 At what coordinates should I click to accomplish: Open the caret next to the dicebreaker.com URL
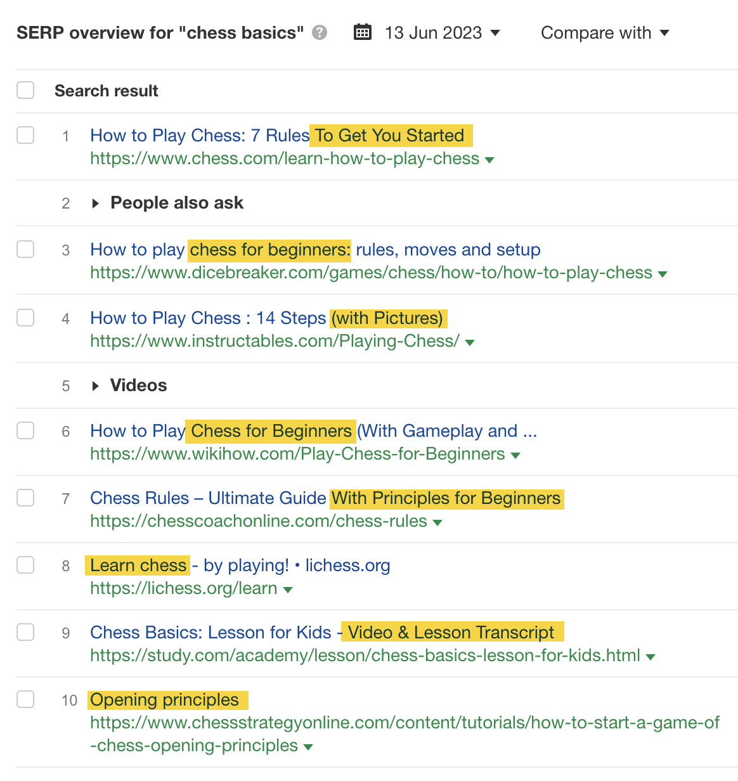pos(663,274)
